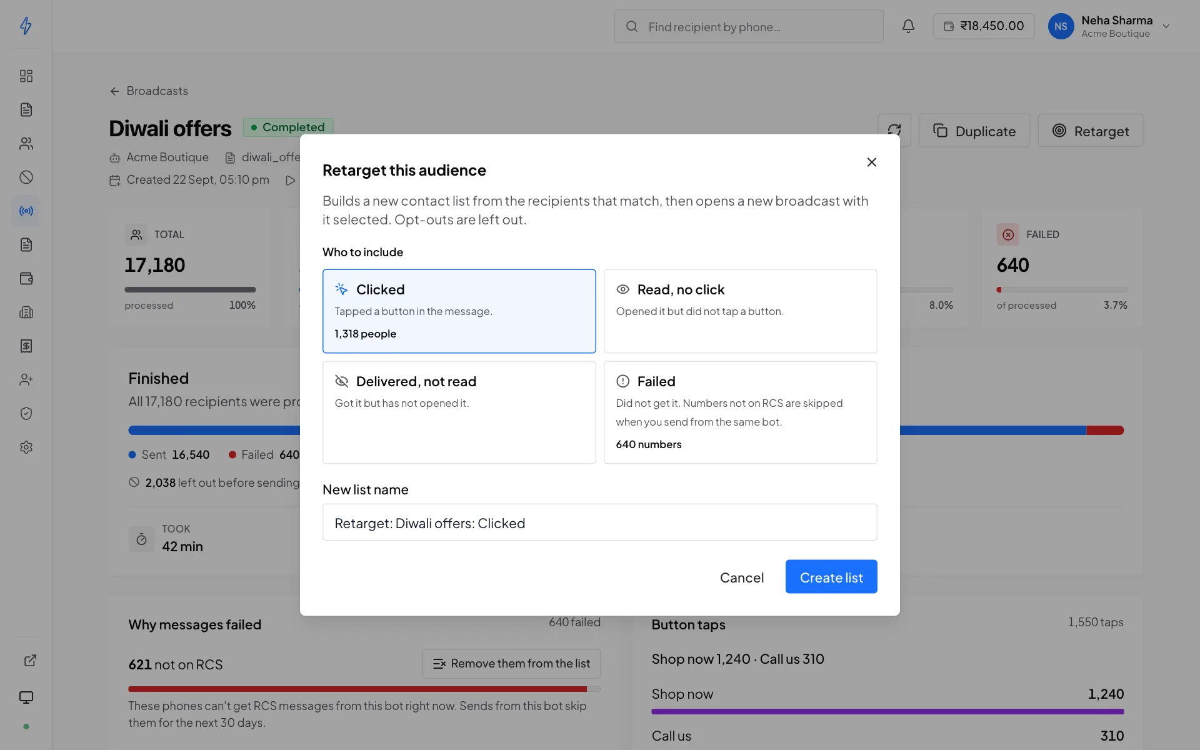This screenshot has width=1200, height=750.
Task: Click the Retarget button
Action: coord(1091,130)
